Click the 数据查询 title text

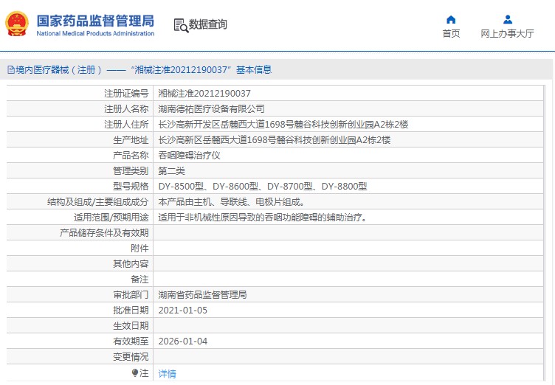(208, 24)
